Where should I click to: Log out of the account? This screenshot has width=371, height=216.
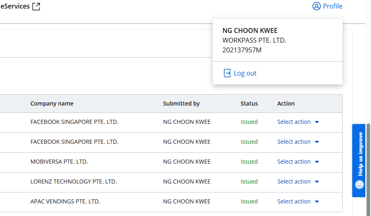coord(245,73)
